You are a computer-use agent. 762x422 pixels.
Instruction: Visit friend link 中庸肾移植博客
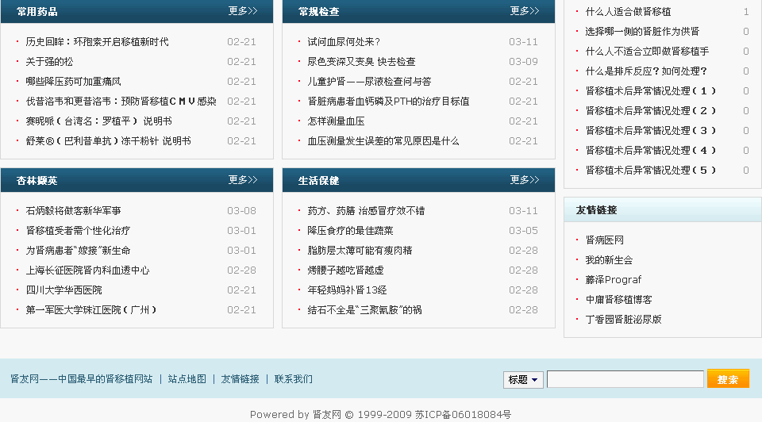(618, 300)
